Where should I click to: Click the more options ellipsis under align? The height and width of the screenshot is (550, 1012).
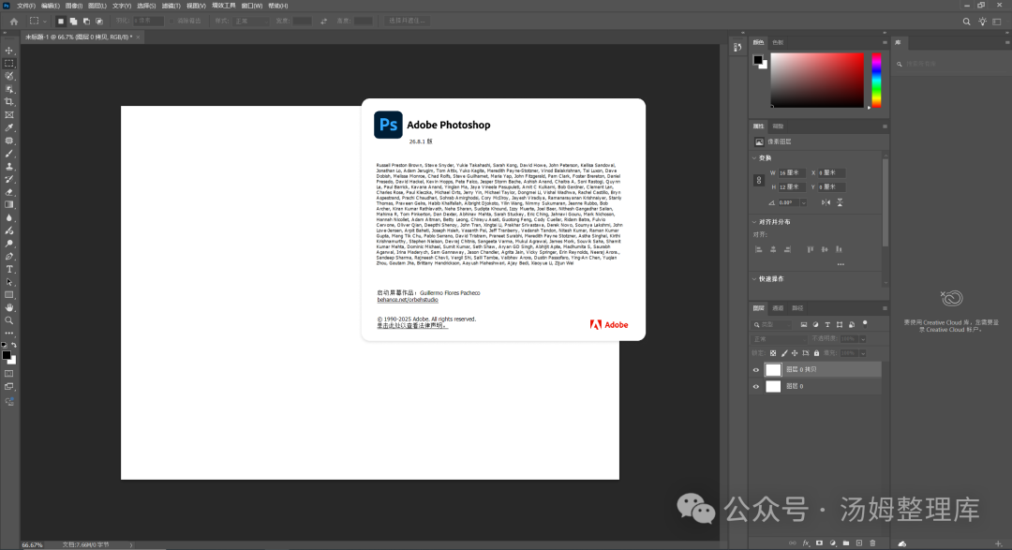pyautogui.click(x=841, y=264)
